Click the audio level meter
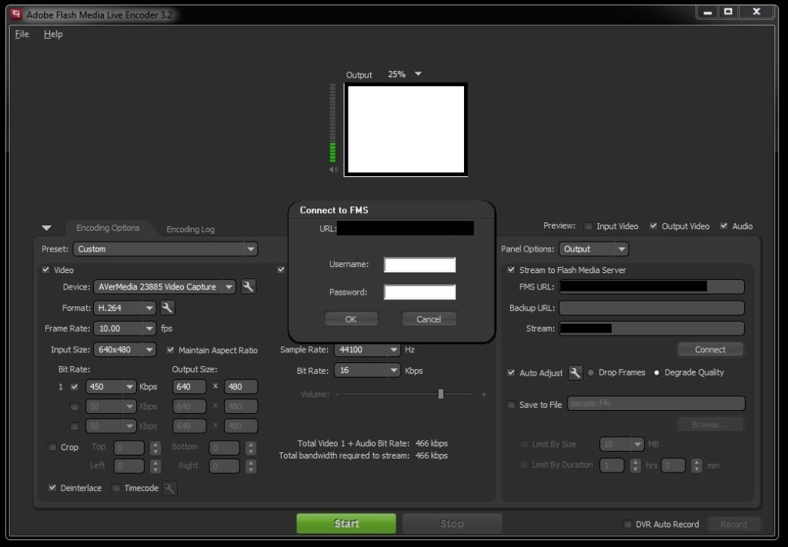The width and height of the screenshot is (788, 547). click(x=332, y=123)
